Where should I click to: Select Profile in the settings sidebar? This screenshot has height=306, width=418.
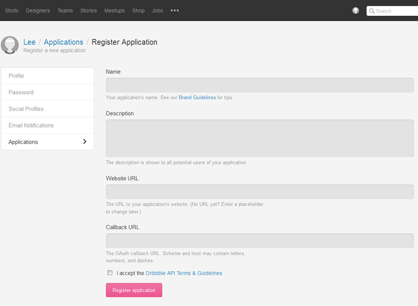pyautogui.click(x=47, y=76)
